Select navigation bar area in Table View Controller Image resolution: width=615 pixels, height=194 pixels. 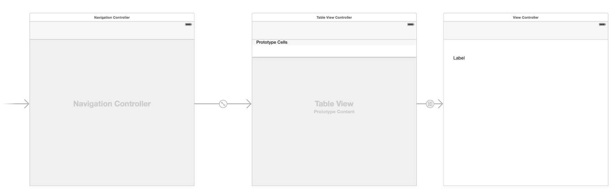tap(334, 30)
